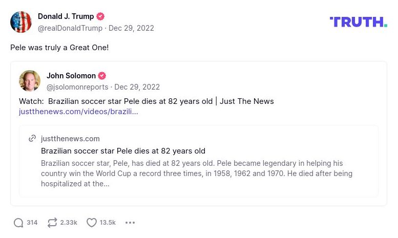The image size is (398, 238).
Task: Click the reply comment bubble icon
Action: pos(18,223)
